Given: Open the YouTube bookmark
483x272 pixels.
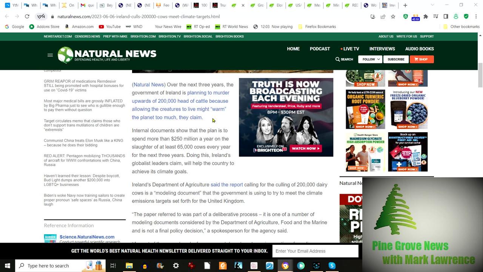Looking at the screenshot, I should coord(109,26).
